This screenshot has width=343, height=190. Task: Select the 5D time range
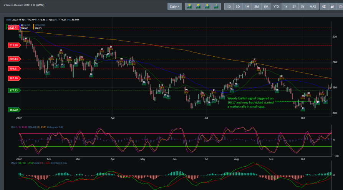click(238, 7)
